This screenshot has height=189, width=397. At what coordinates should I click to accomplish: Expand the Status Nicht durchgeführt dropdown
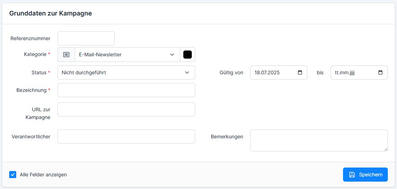[126, 73]
